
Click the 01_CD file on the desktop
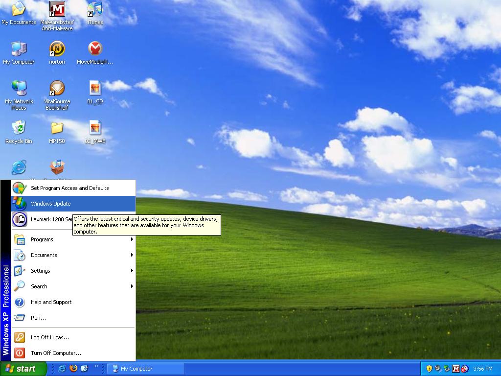click(x=95, y=89)
